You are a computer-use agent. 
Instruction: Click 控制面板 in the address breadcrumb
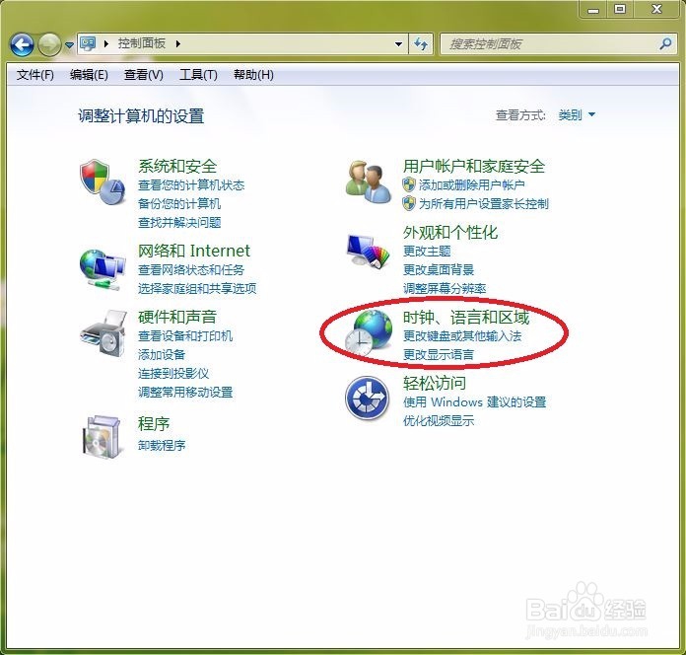click(141, 43)
